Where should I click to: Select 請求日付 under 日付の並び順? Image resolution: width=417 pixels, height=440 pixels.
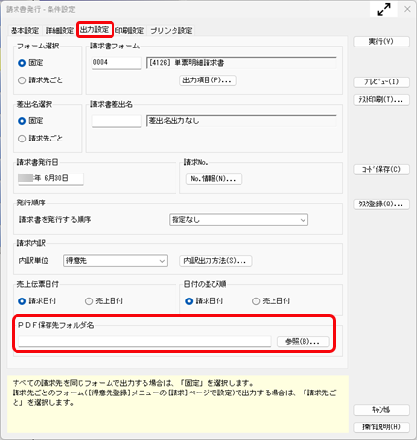coord(205,301)
